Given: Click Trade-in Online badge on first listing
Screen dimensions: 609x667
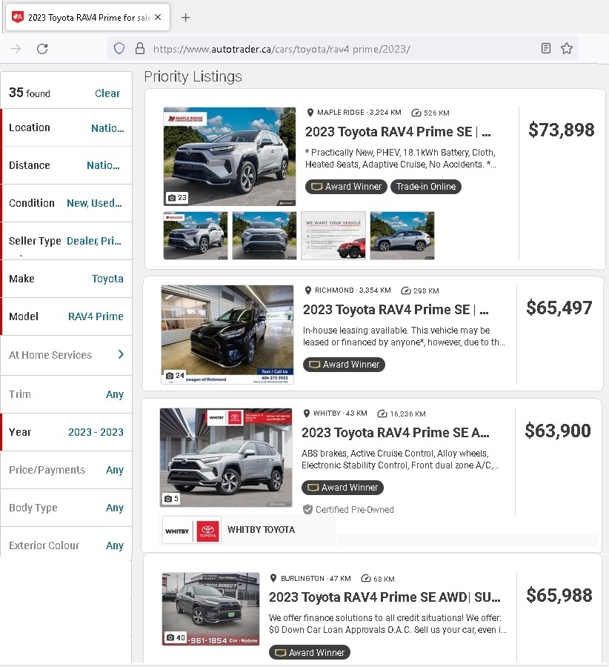Looking at the screenshot, I should [x=426, y=186].
